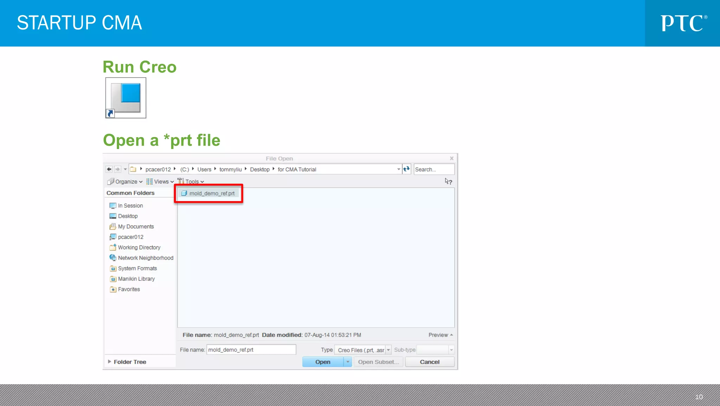Navigate to Users in the breadcrumb
720x406 pixels.
coord(204,169)
